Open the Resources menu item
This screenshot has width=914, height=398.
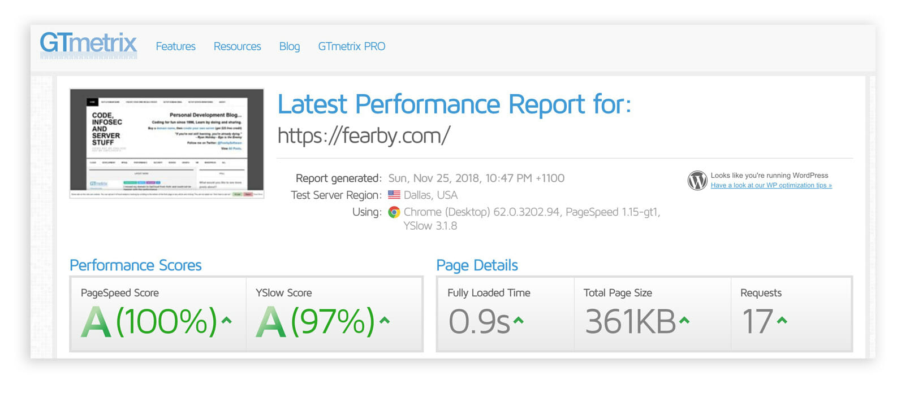point(237,46)
